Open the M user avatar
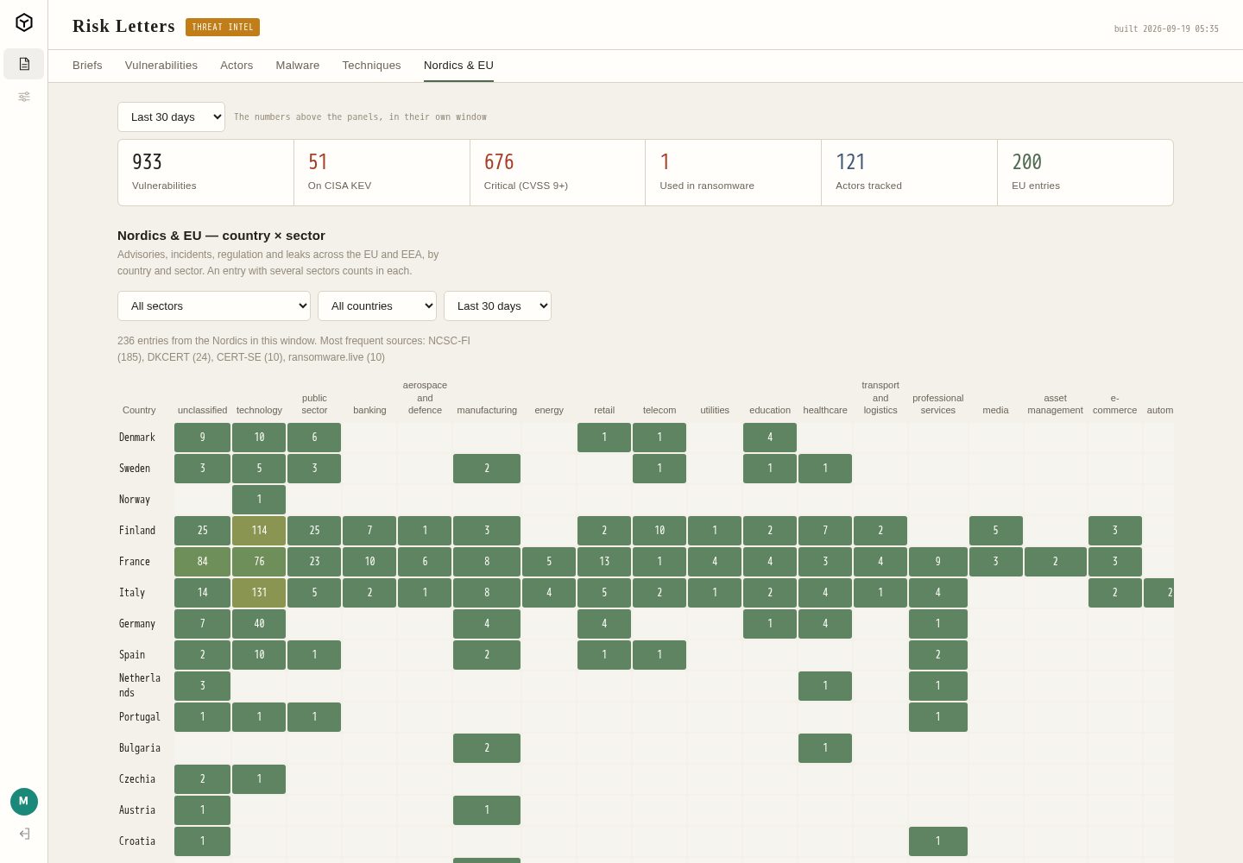The width and height of the screenshot is (1243, 863). [x=24, y=802]
